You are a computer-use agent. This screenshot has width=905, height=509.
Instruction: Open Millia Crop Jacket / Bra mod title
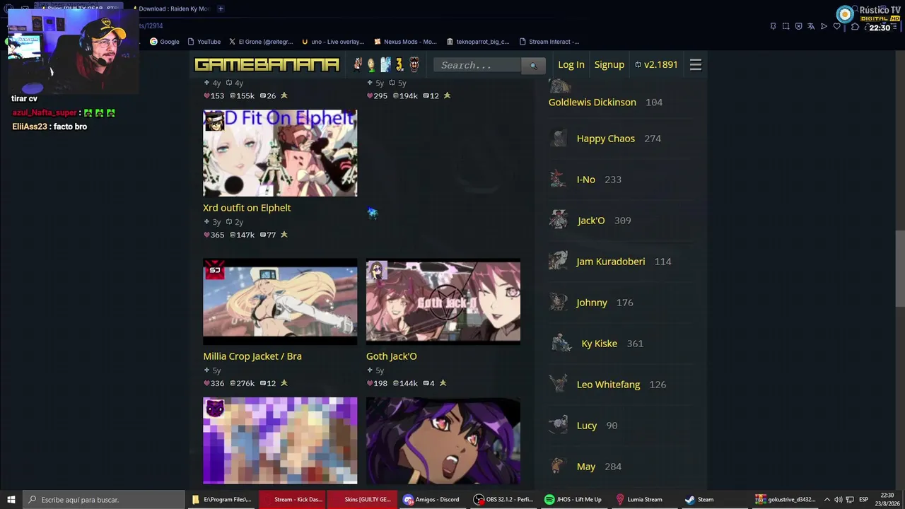pyautogui.click(x=252, y=356)
